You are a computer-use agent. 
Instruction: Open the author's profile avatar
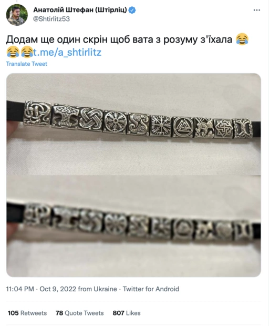pyautogui.click(x=17, y=15)
